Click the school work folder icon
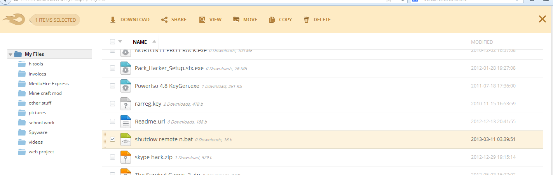Screen dimensions: 553x175 pos(22,122)
